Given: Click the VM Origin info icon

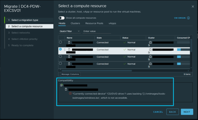Looking at the screenshot, I should tap(188, 18).
